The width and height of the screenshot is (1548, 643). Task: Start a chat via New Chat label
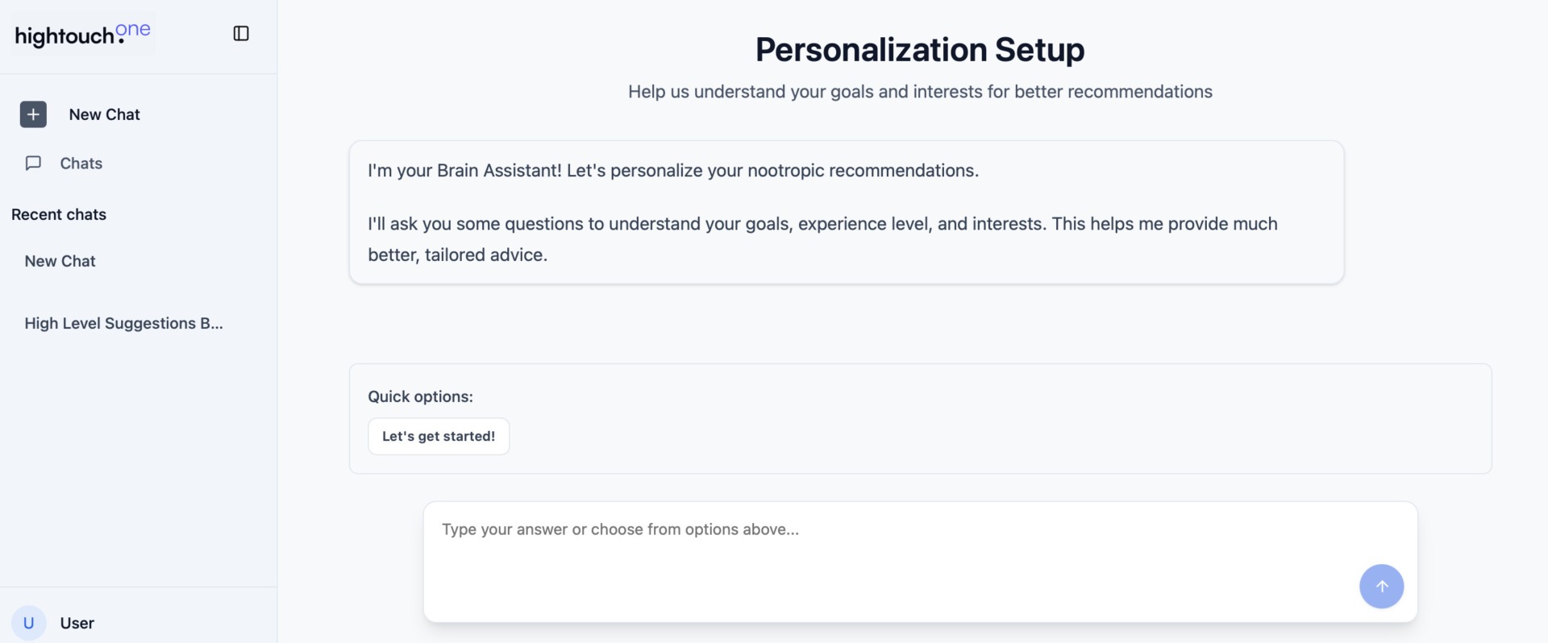click(105, 114)
